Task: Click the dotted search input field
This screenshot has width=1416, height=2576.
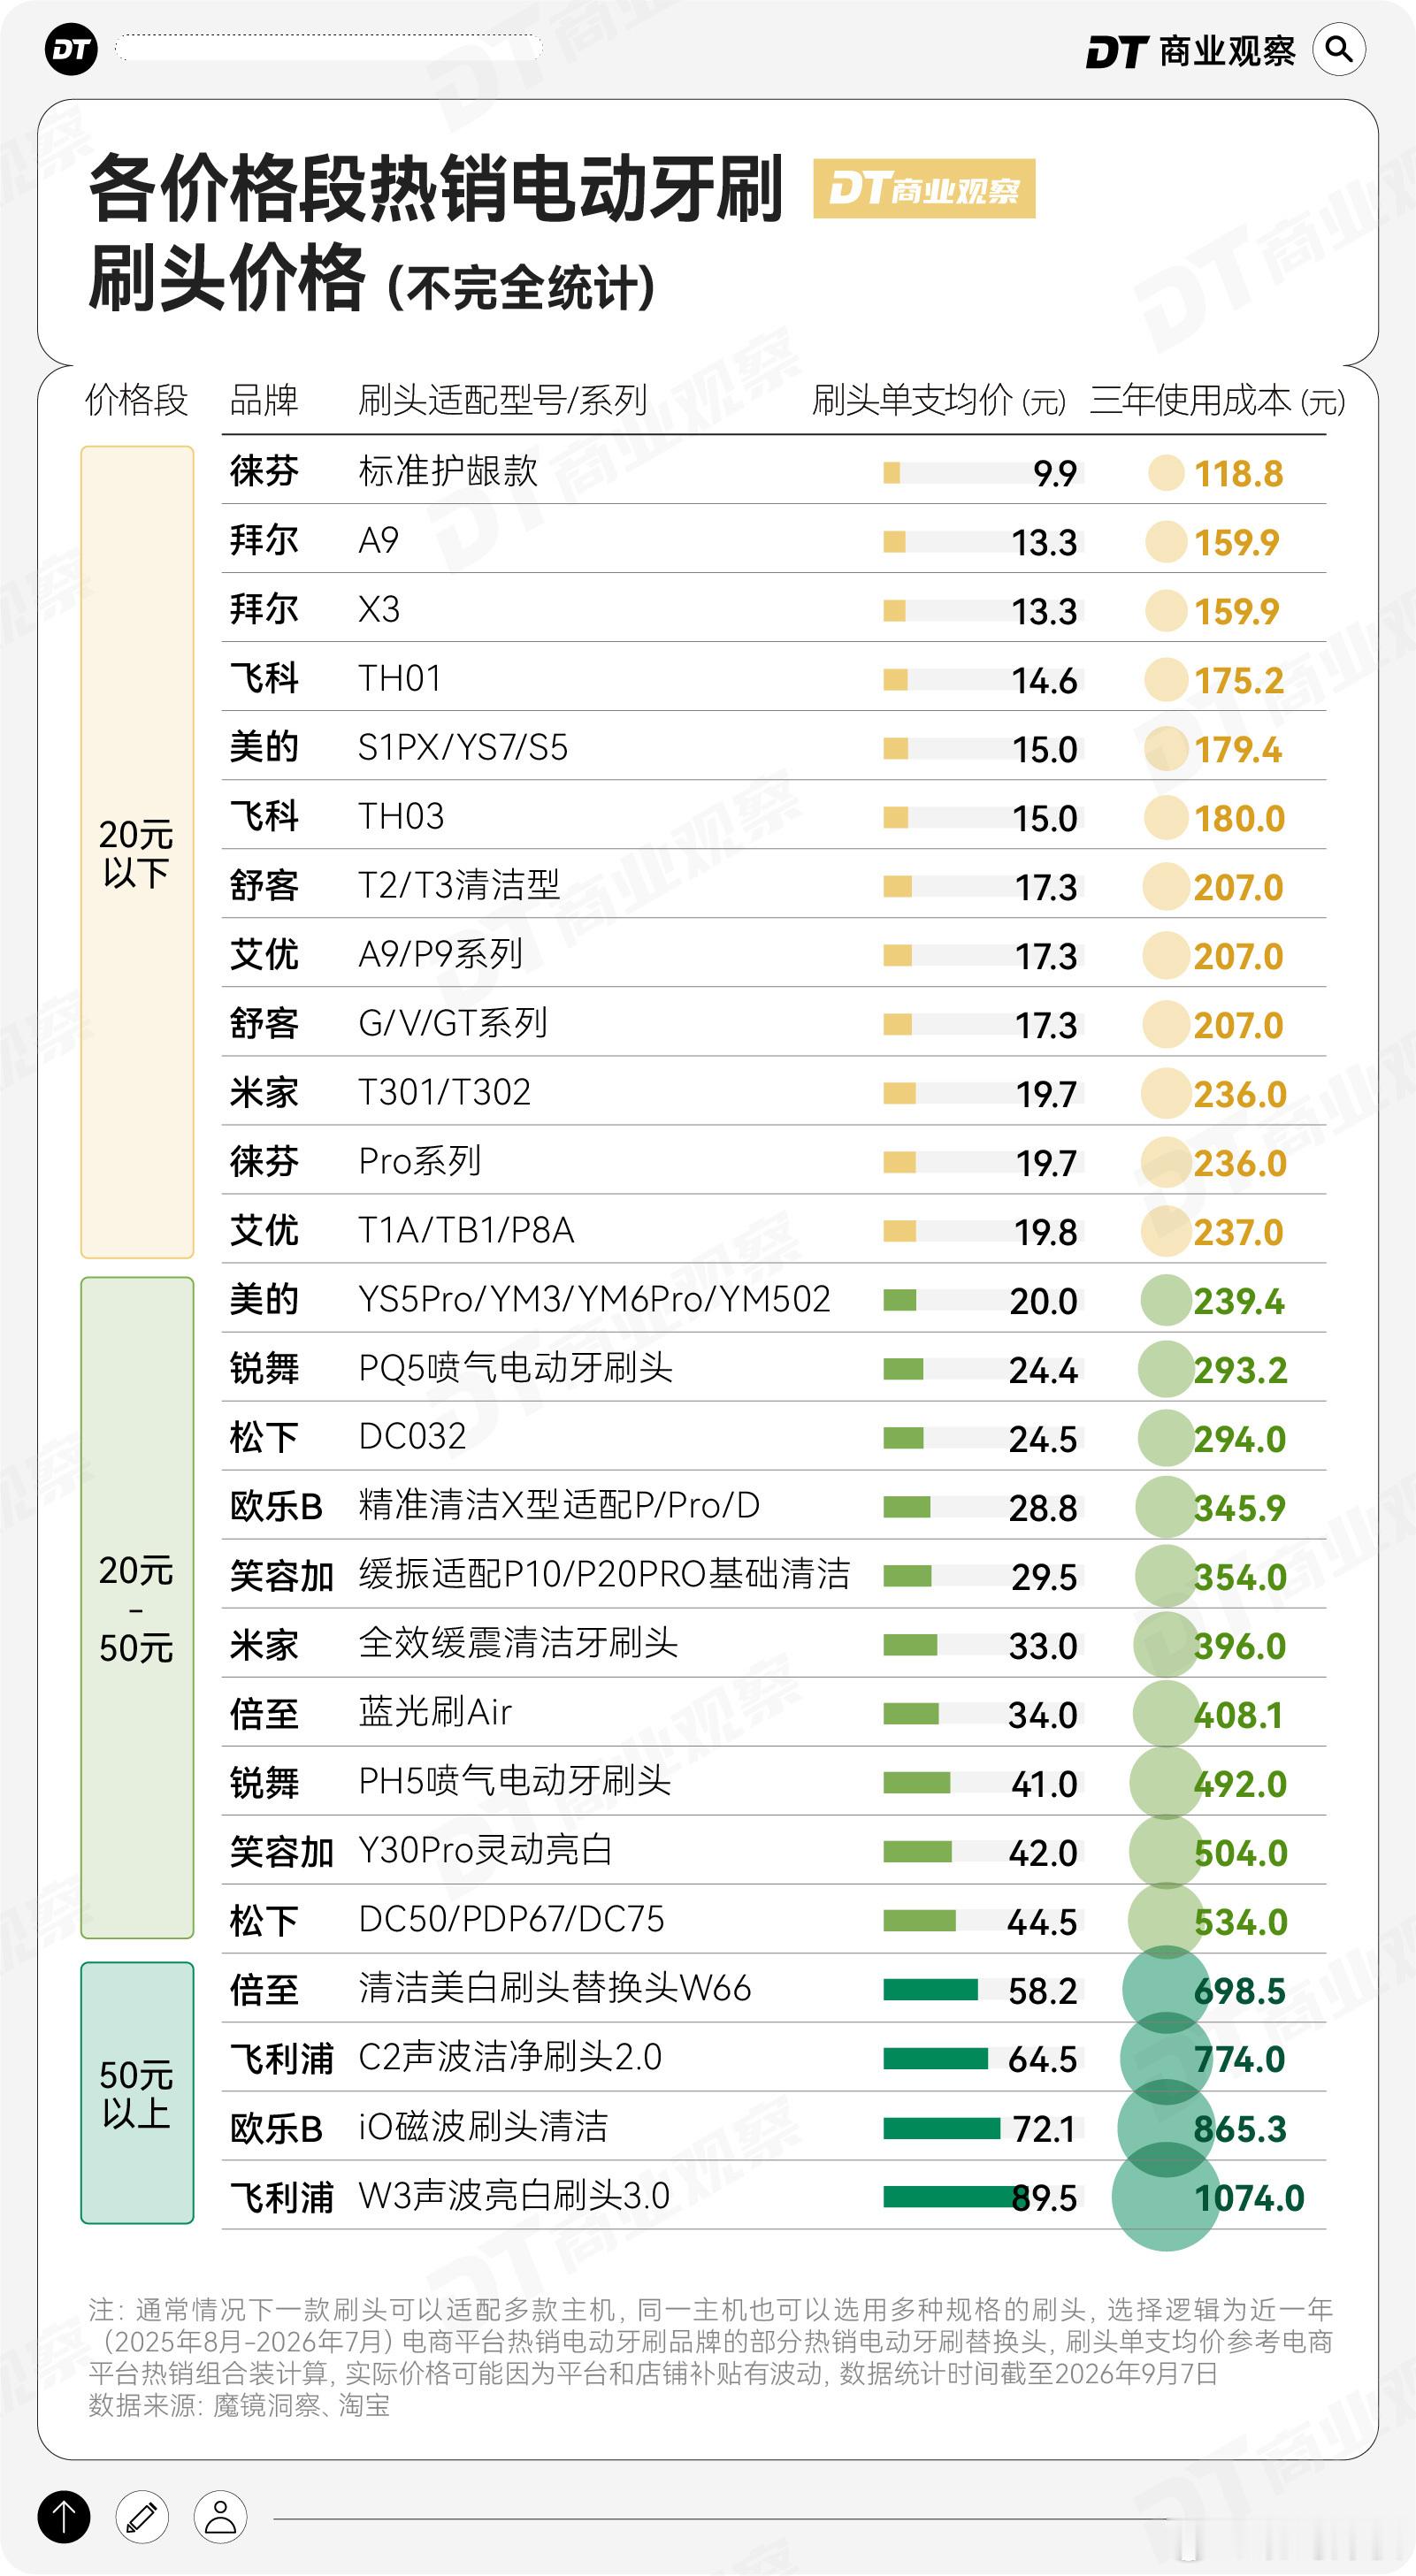Action: [x=329, y=47]
